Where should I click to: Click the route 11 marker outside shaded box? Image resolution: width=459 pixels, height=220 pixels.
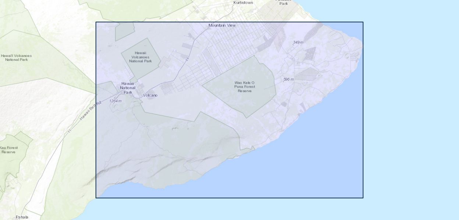point(69,131)
